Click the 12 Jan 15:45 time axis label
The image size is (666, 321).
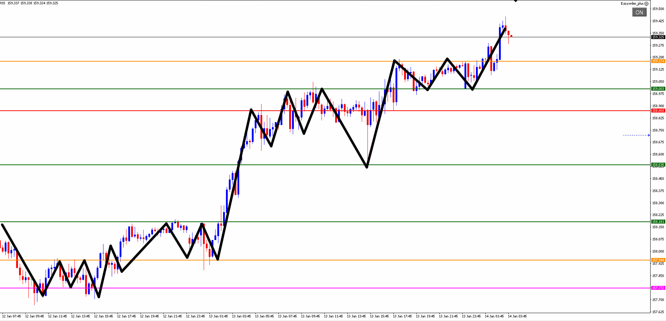[103, 316]
